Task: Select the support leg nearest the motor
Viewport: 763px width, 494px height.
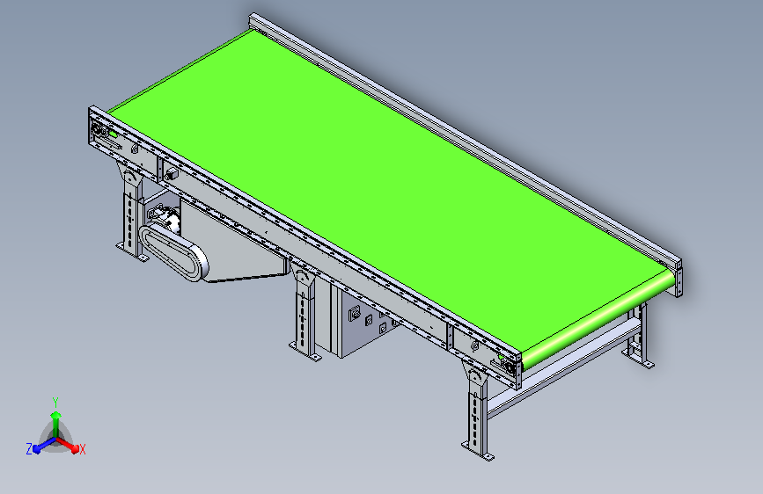Action: pyautogui.click(x=132, y=213)
